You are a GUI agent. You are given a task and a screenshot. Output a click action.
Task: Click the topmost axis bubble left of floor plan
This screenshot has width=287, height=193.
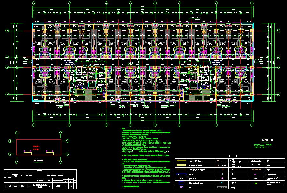tap(7, 31)
